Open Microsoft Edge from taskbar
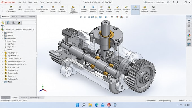This screenshot has height=108, width=192. [97, 105]
